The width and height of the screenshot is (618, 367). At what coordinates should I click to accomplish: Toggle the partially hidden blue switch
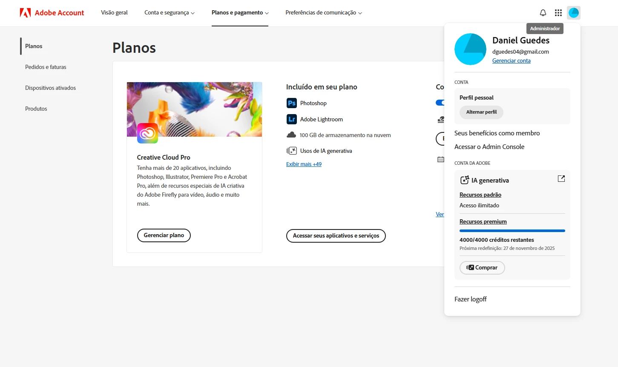point(440,103)
